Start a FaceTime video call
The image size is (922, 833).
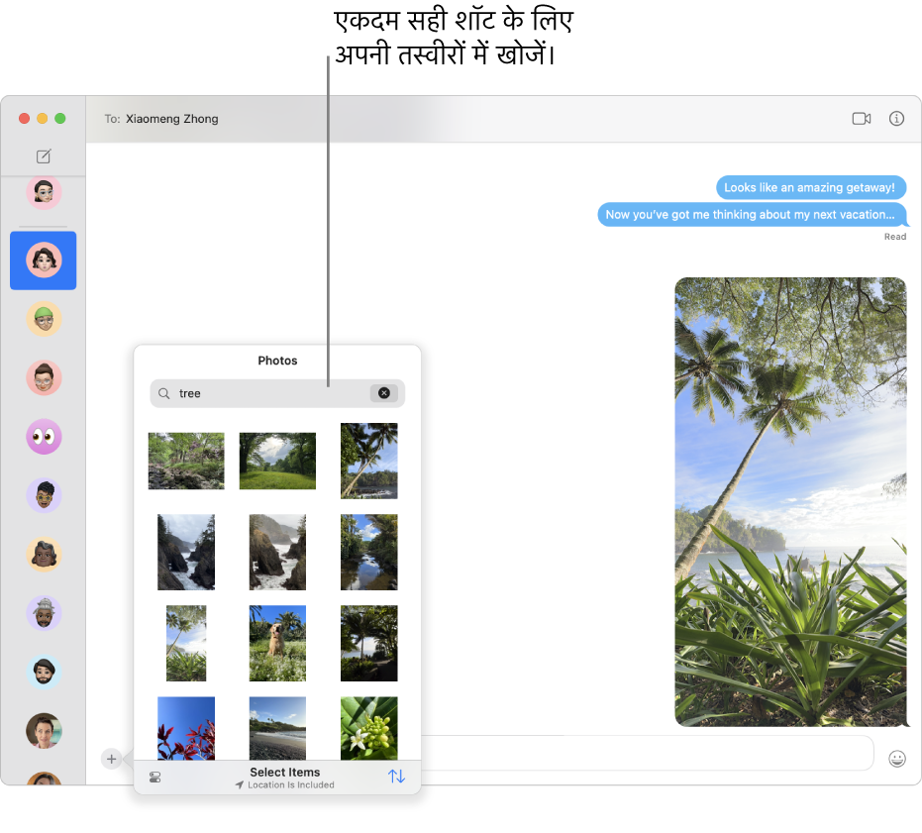[x=861, y=118]
